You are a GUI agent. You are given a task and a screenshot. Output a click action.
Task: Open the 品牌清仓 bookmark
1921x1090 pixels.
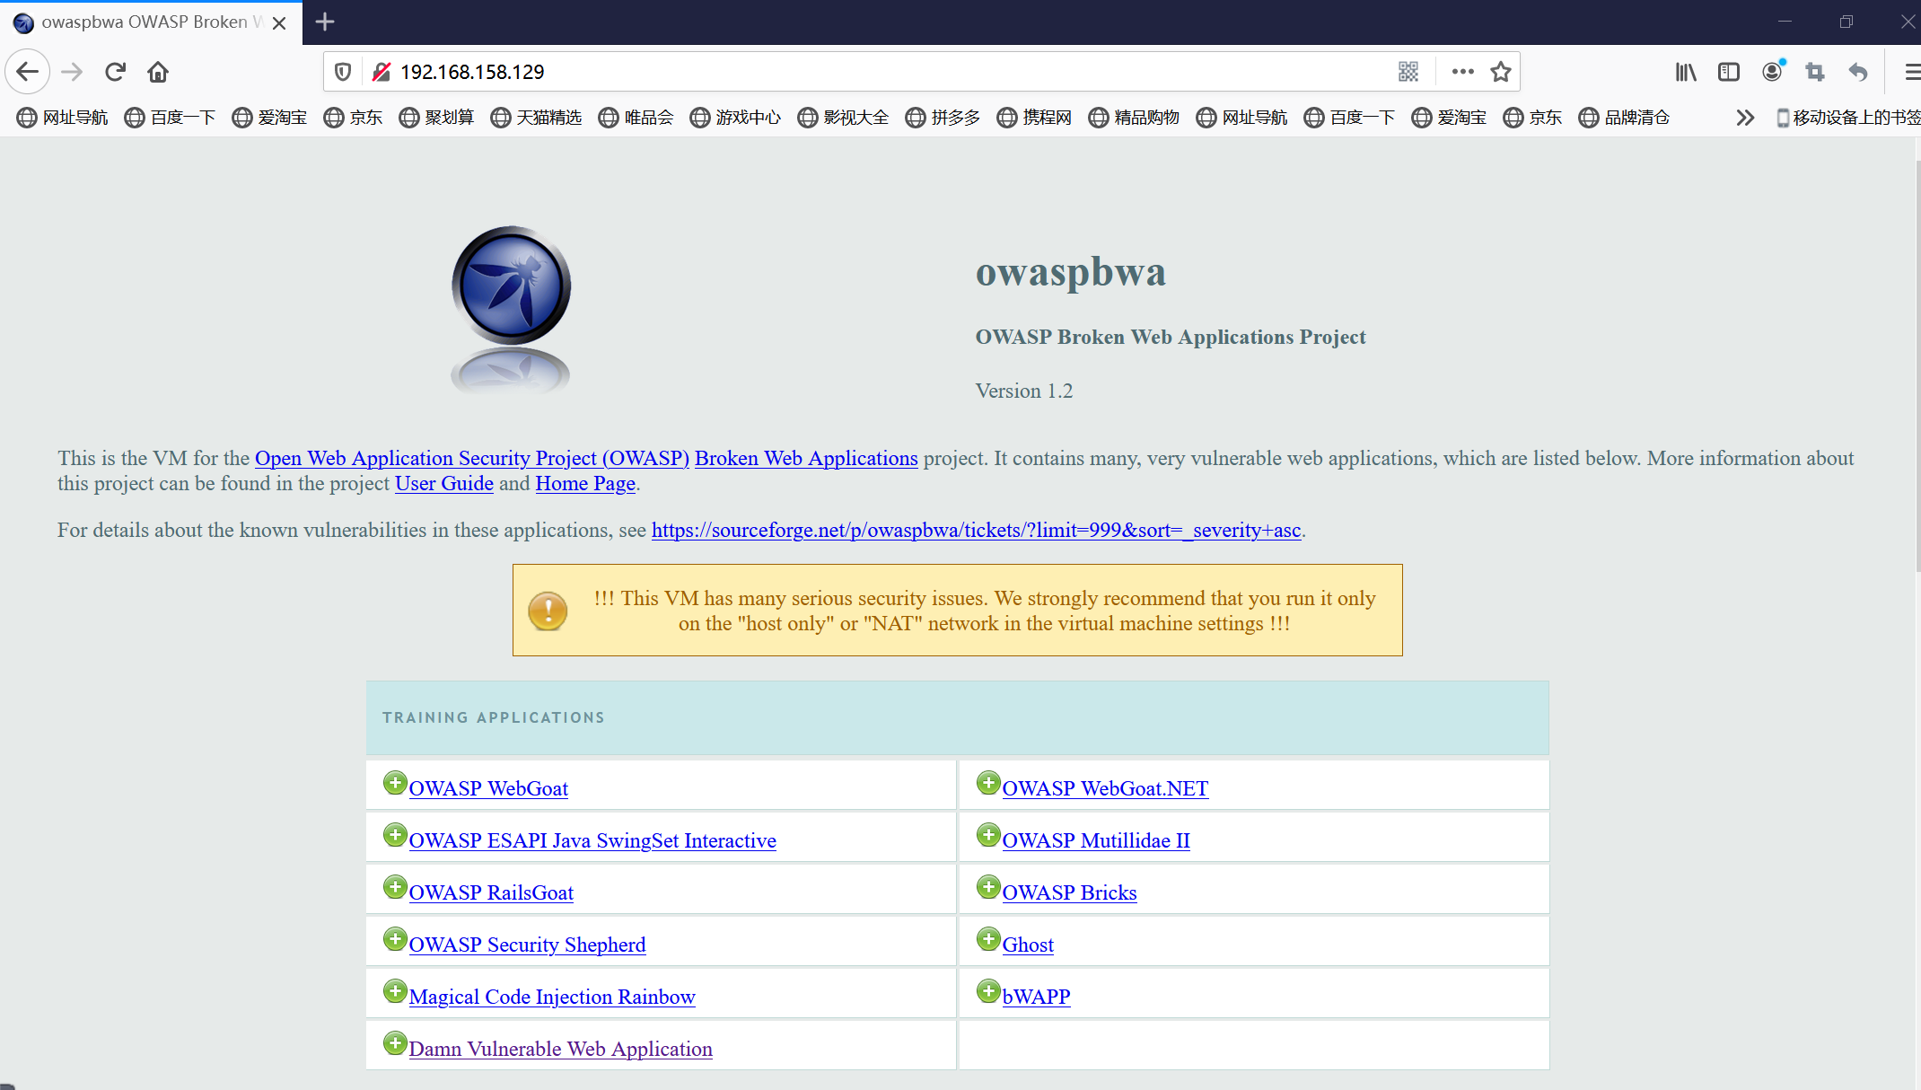[x=1625, y=118]
